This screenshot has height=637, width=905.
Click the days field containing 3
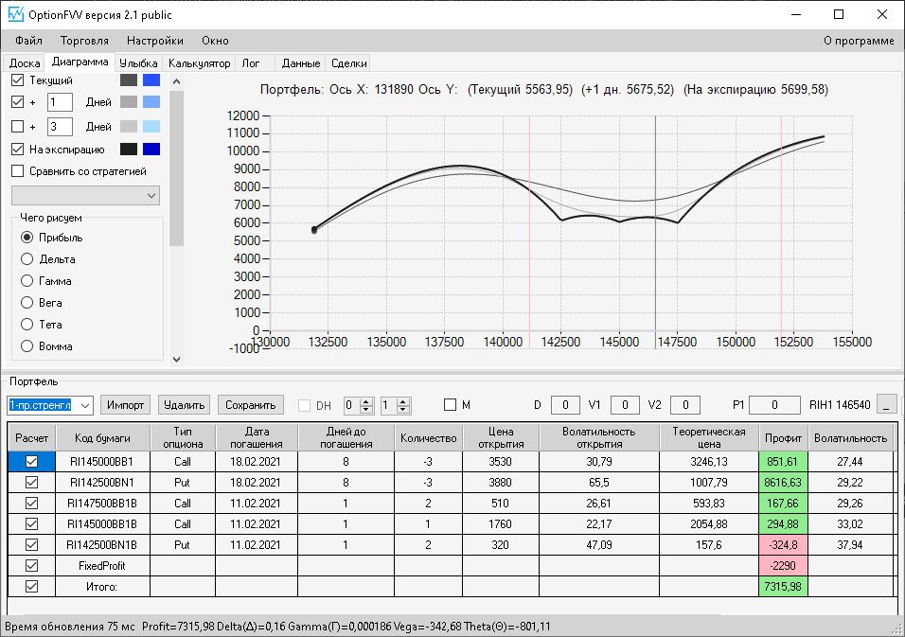(x=60, y=127)
